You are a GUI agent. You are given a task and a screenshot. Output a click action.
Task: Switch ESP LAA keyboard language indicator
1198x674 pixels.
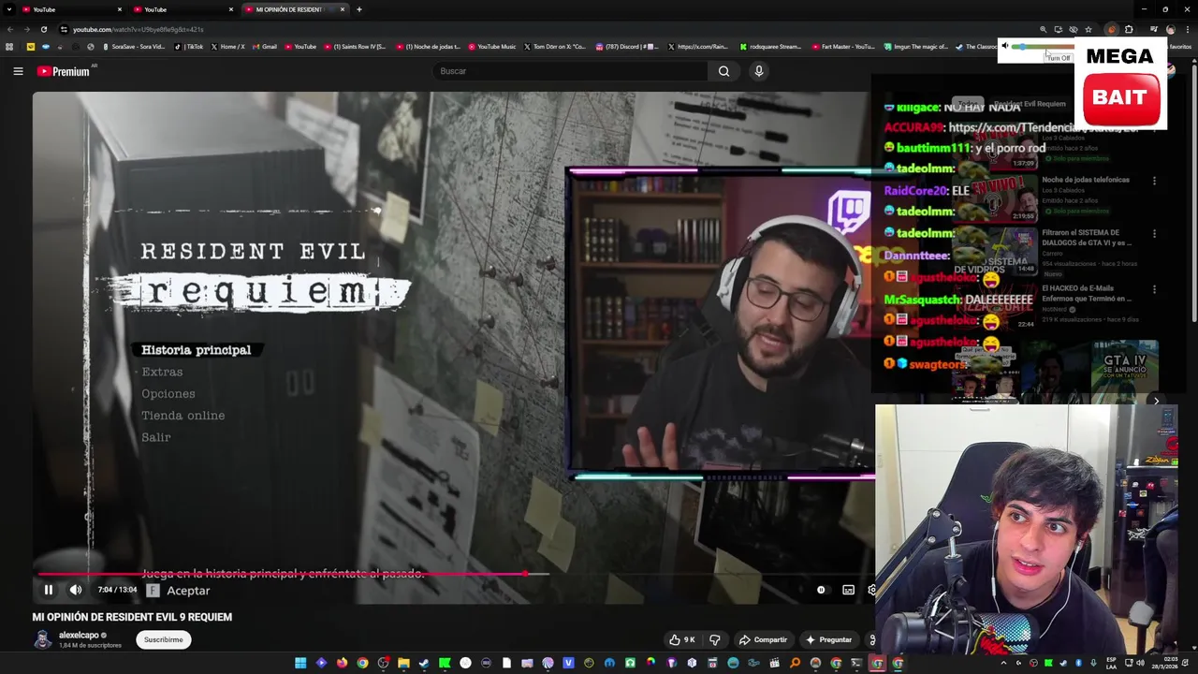1111,663
